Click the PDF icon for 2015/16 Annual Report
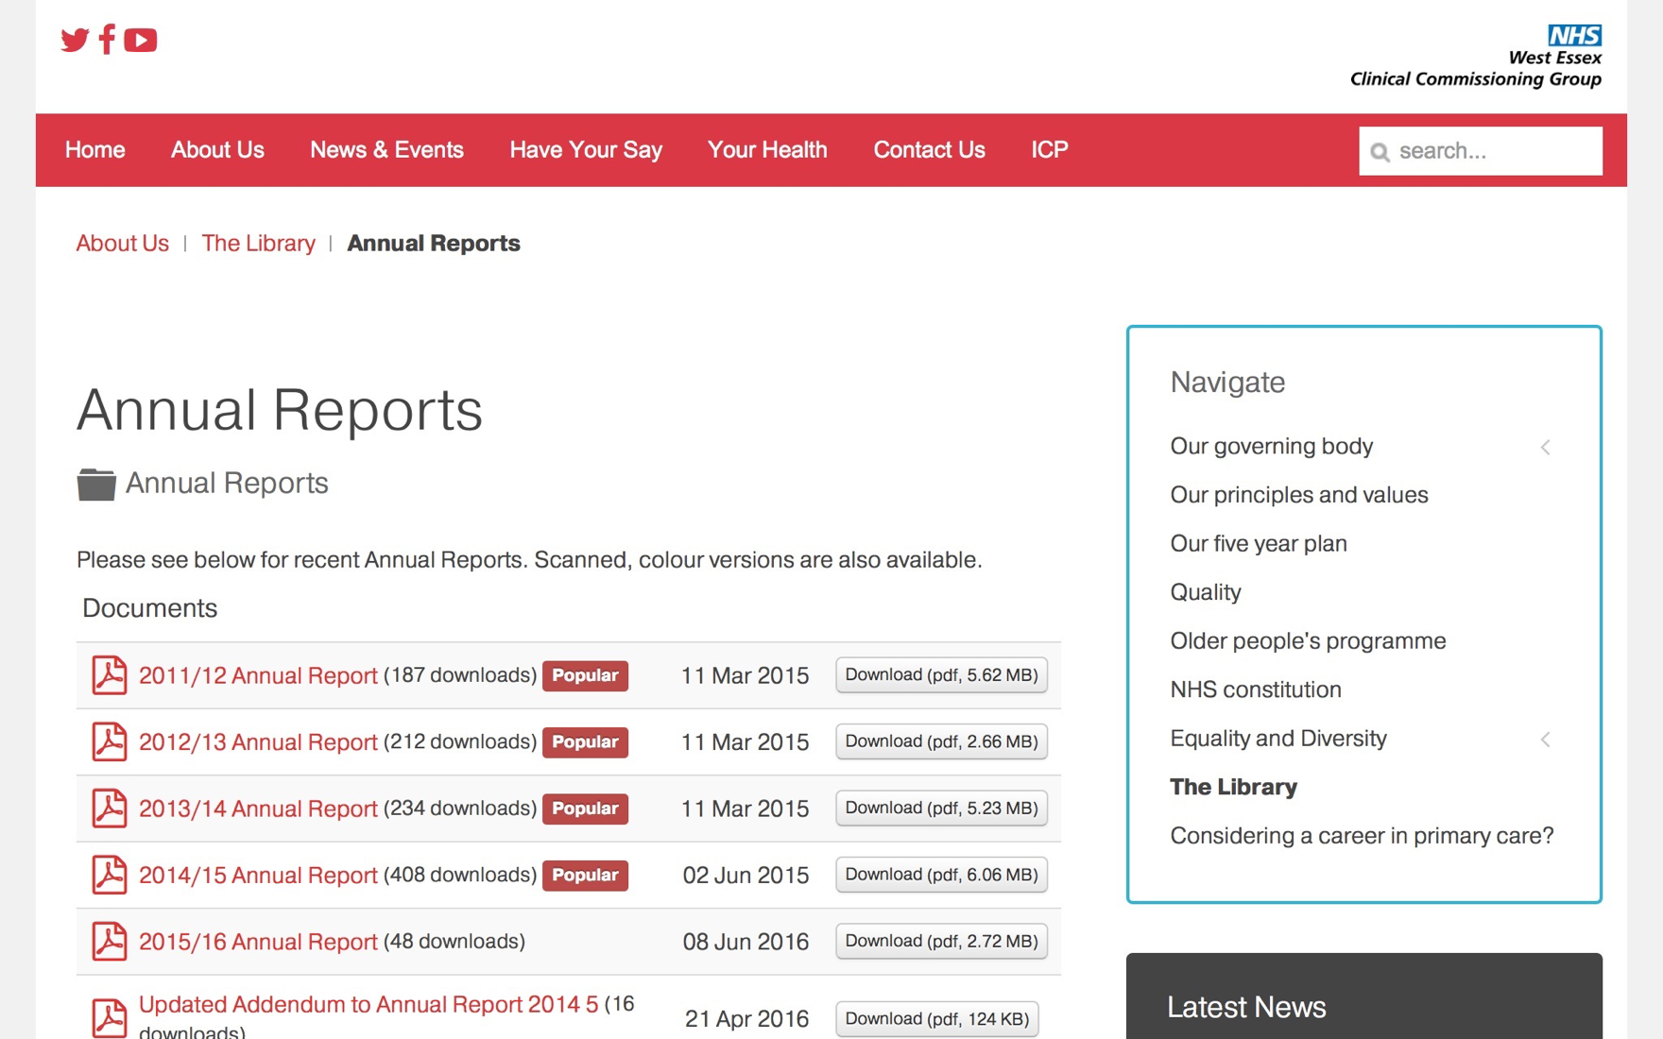Image resolution: width=1663 pixels, height=1039 pixels. click(x=109, y=942)
